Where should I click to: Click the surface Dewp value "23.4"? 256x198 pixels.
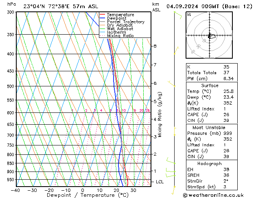tap(229, 97)
